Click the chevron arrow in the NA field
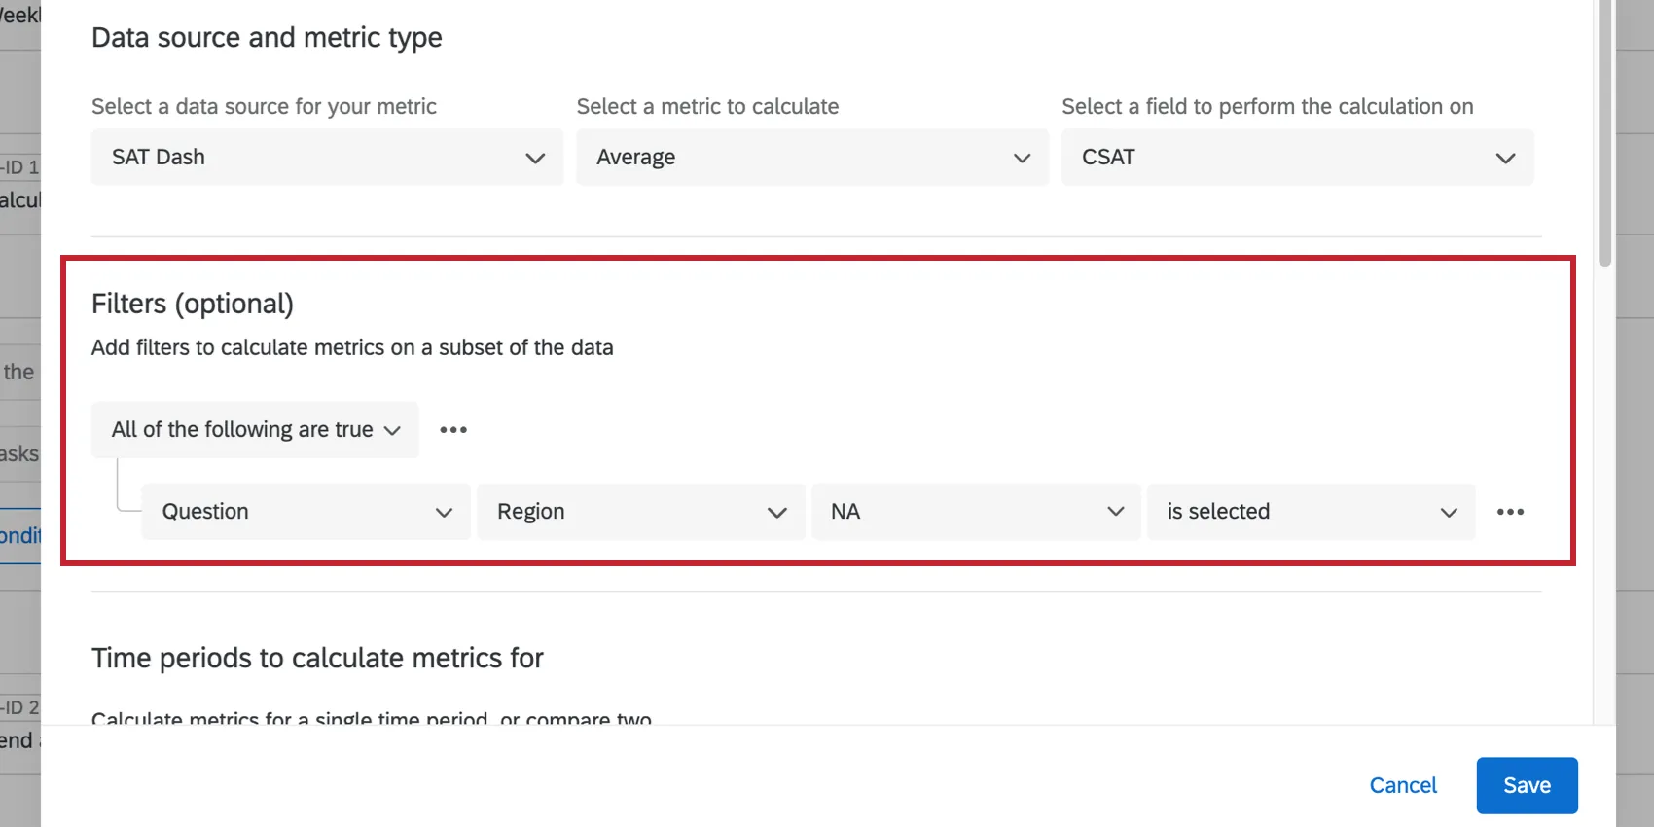The height and width of the screenshot is (827, 1654). coord(1115,512)
